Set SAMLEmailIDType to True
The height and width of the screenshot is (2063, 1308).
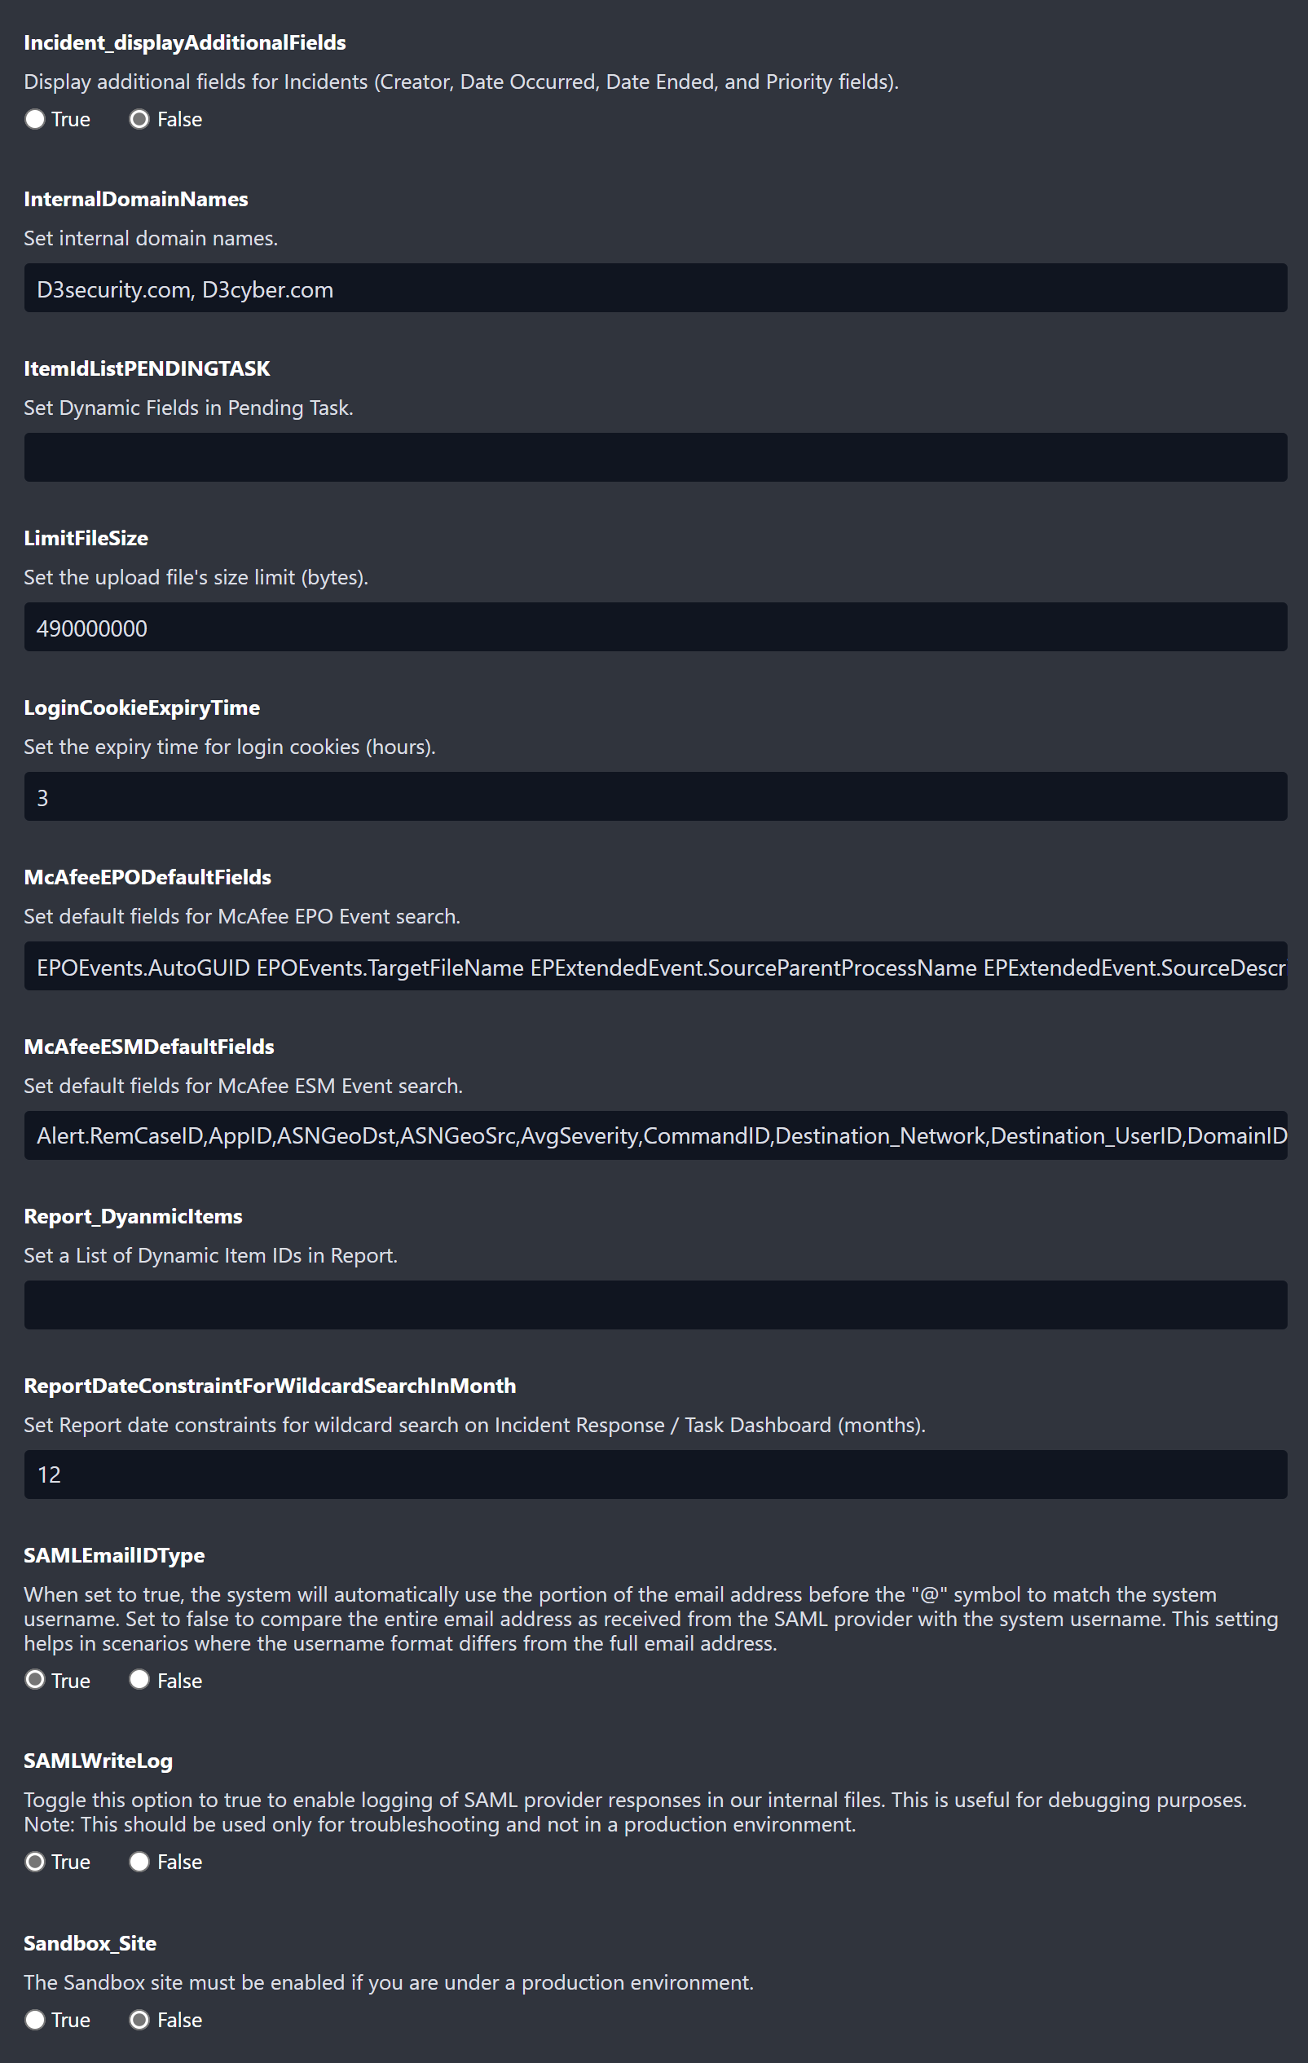pyautogui.click(x=35, y=1679)
